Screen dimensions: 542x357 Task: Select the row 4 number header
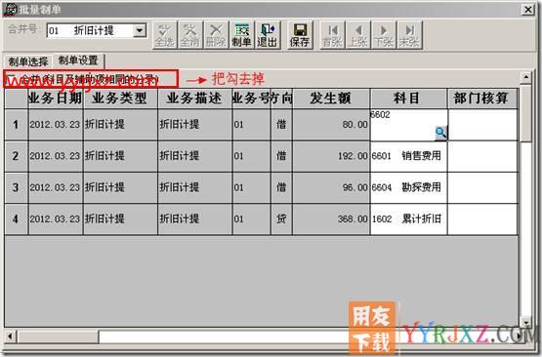16,218
